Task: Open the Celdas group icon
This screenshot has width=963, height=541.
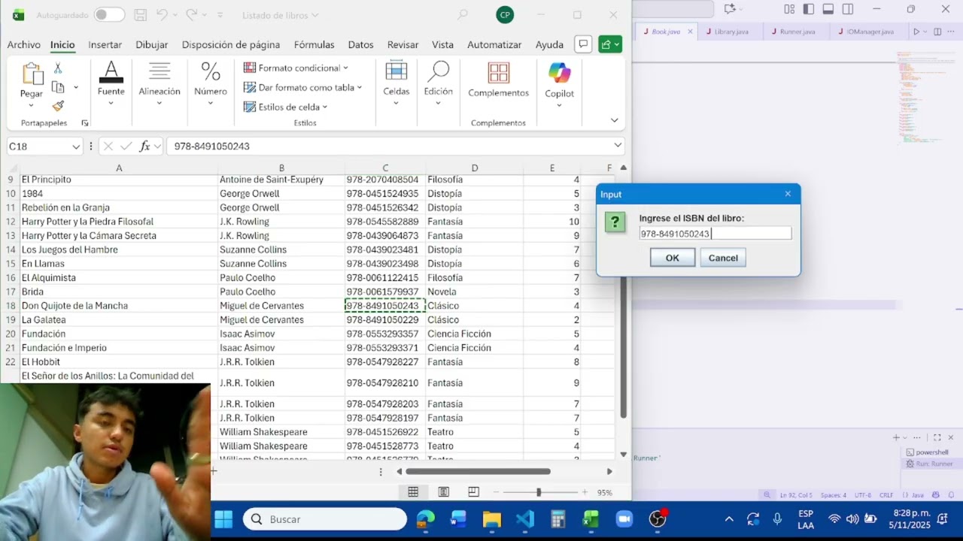Action: click(396, 71)
